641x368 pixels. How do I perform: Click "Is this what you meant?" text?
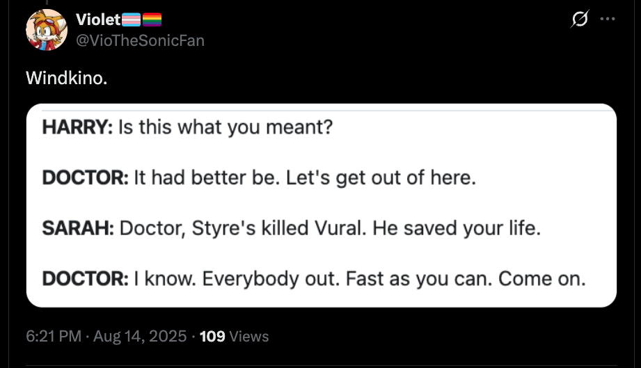225,127
